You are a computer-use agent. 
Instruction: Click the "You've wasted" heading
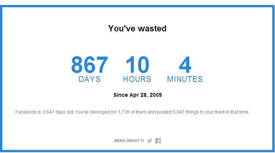[x=137, y=29]
